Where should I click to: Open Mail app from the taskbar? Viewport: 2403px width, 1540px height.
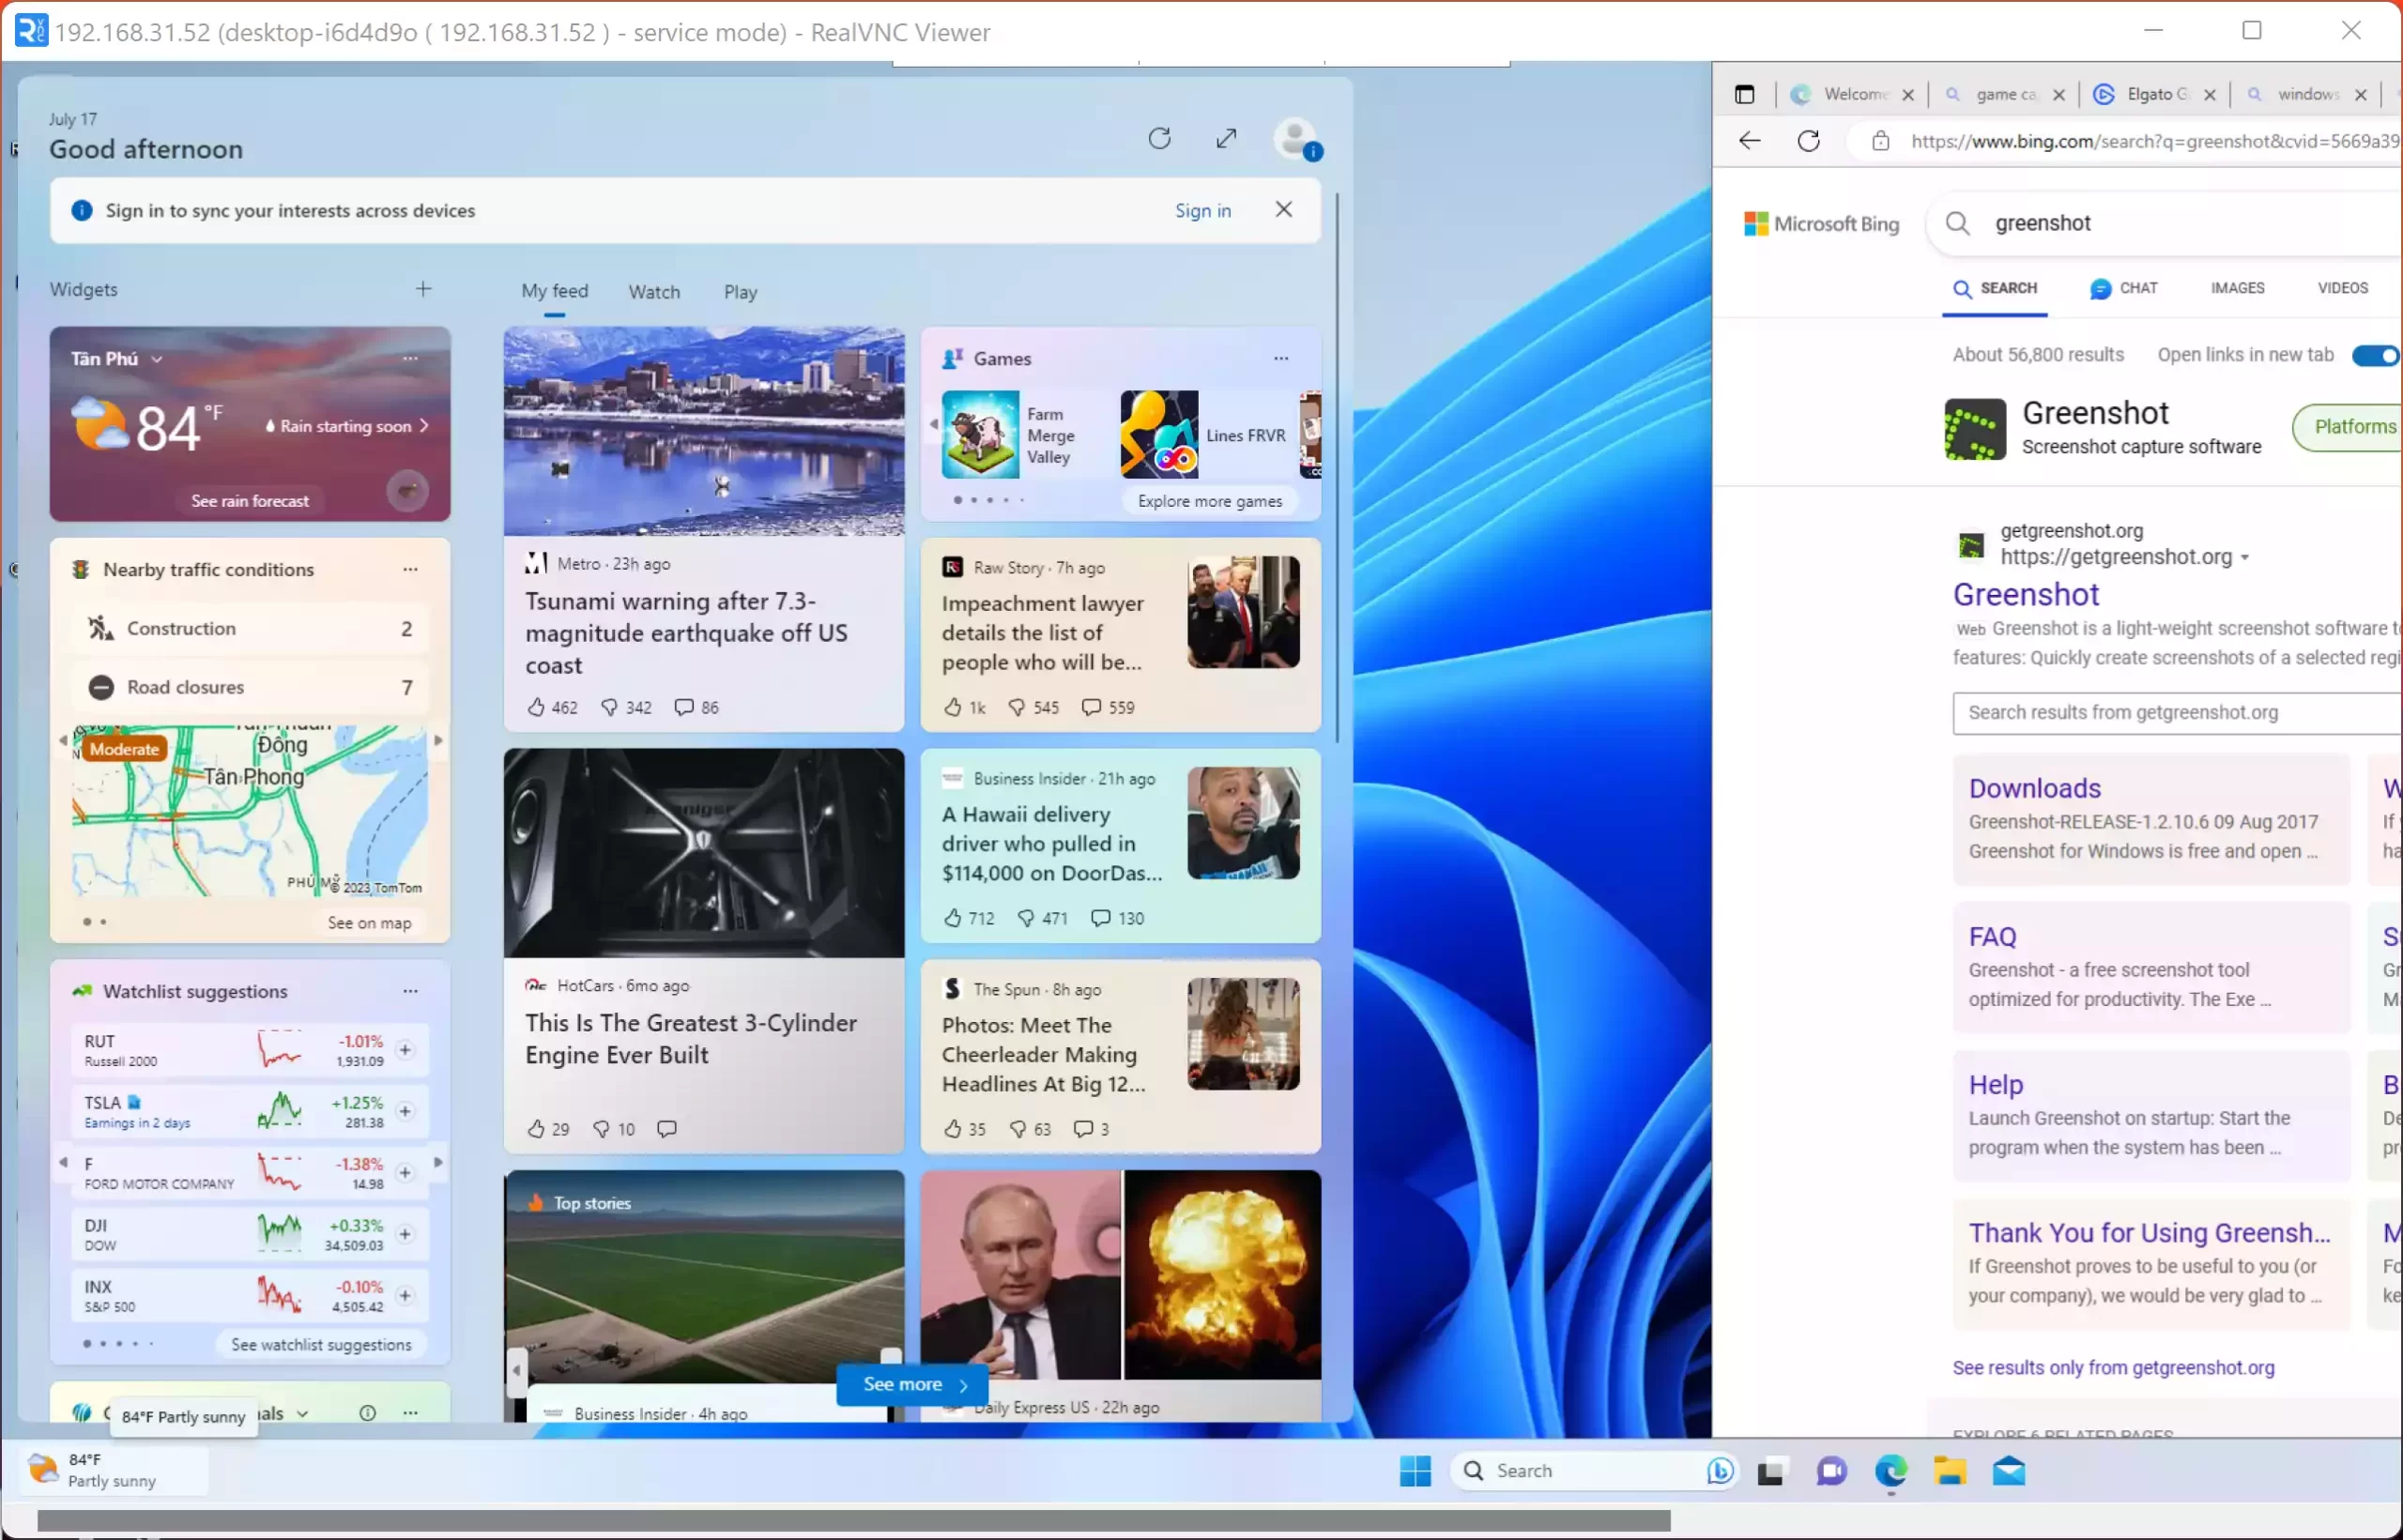point(2008,1472)
